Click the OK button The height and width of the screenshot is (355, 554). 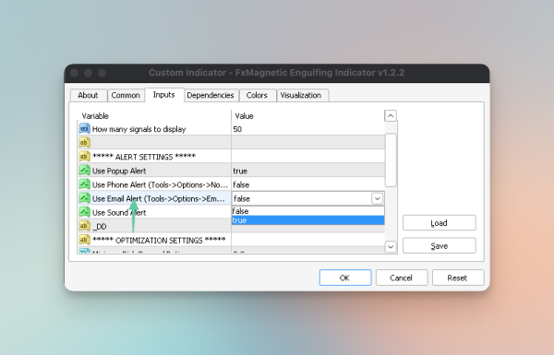[345, 278]
